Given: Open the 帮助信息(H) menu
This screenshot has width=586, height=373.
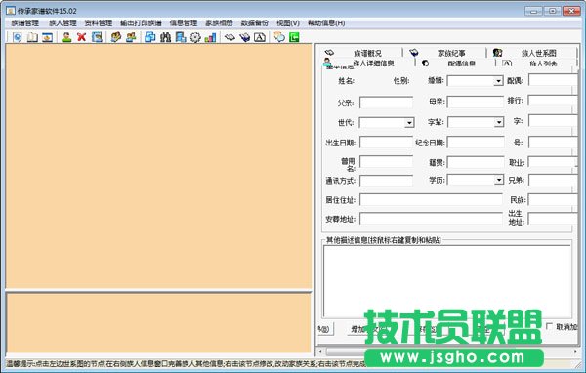Looking at the screenshot, I should click(326, 23).
